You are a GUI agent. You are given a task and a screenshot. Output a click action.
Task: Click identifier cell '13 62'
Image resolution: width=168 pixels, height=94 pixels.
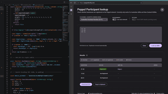pos(83,74)
